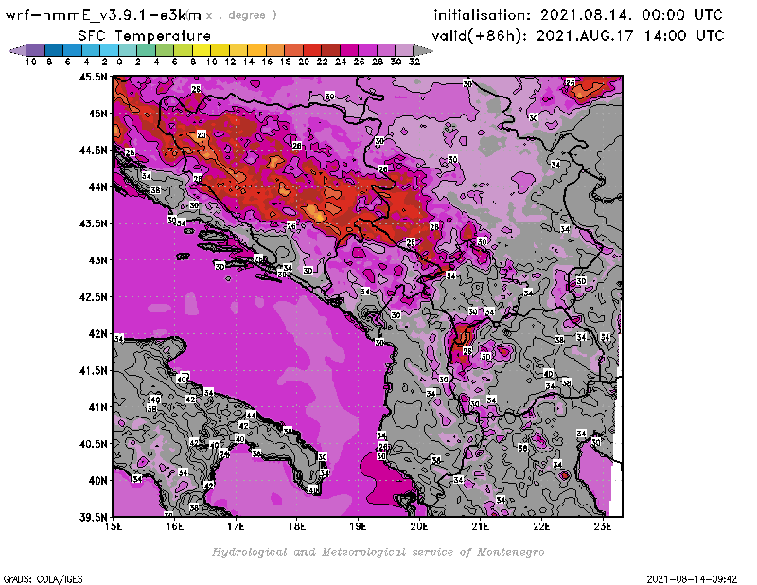This screenshot has height=585, width=757.
Task: Click the '-10' label on the color scale
Action: click(27, 62)
